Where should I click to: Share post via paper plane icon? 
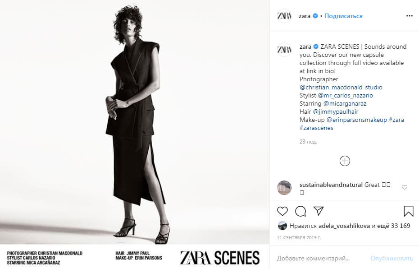[x=319, y=211]
